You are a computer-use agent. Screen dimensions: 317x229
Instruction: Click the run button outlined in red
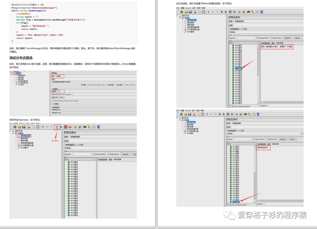[x=57, y=127]
